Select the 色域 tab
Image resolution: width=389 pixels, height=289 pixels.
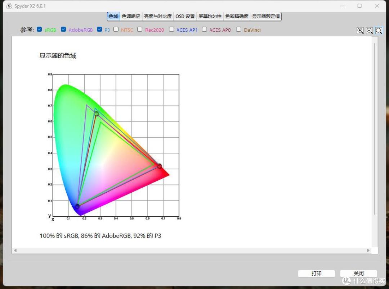[113, 16]
